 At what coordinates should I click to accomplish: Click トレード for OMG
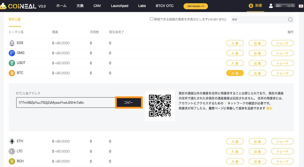282,53
